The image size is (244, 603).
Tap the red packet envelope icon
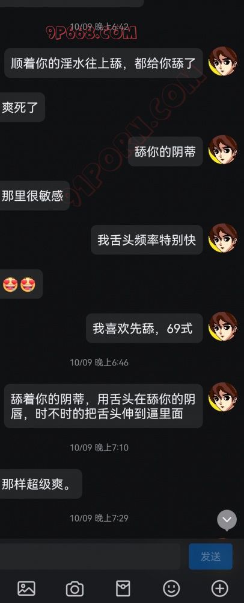coord(123,589)
